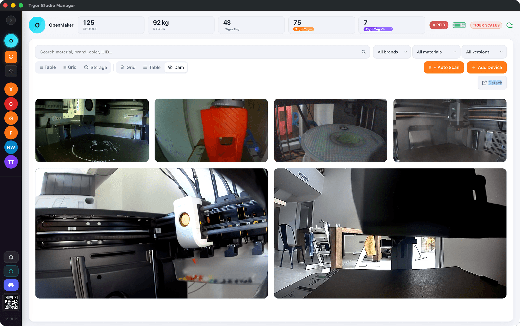The height and width of the screenshot is (326, 520).
Task: Open the All versions dropdown
Action: (484, 52)
